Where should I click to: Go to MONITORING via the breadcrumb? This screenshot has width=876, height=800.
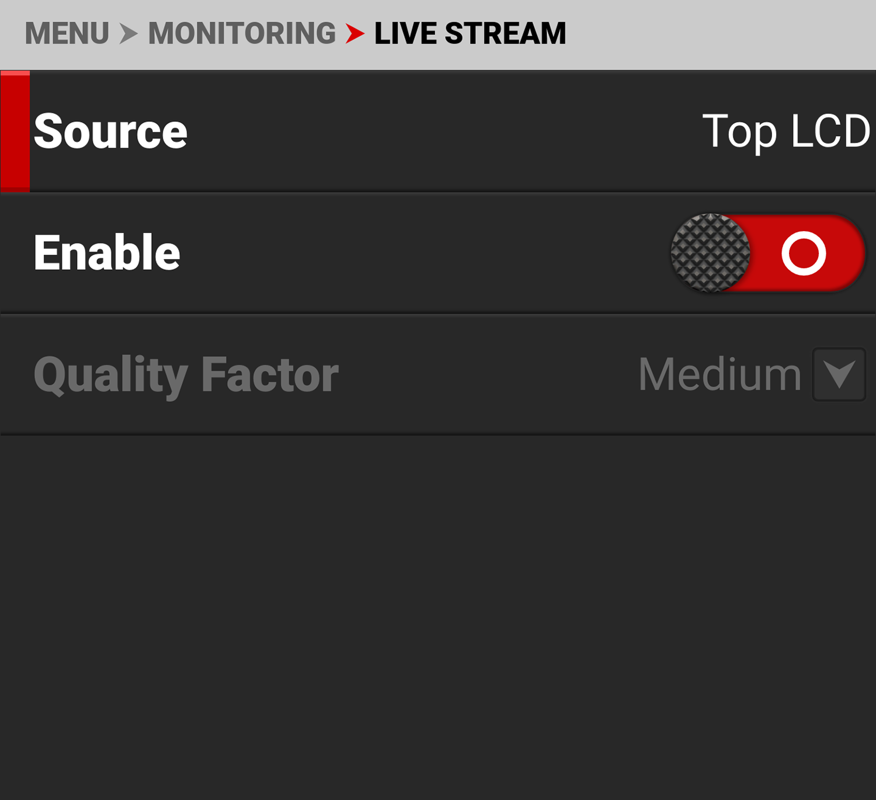pyautogui.click(x=240, y=33)
